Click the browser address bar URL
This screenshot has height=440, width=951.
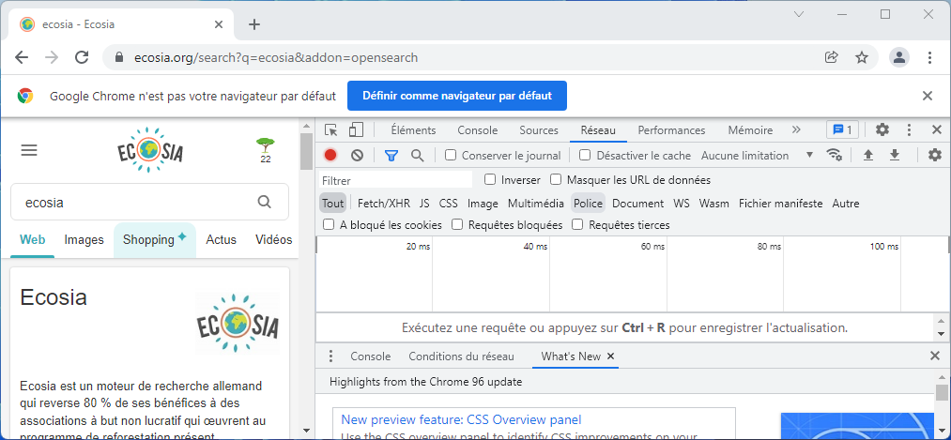coord(276,57)
